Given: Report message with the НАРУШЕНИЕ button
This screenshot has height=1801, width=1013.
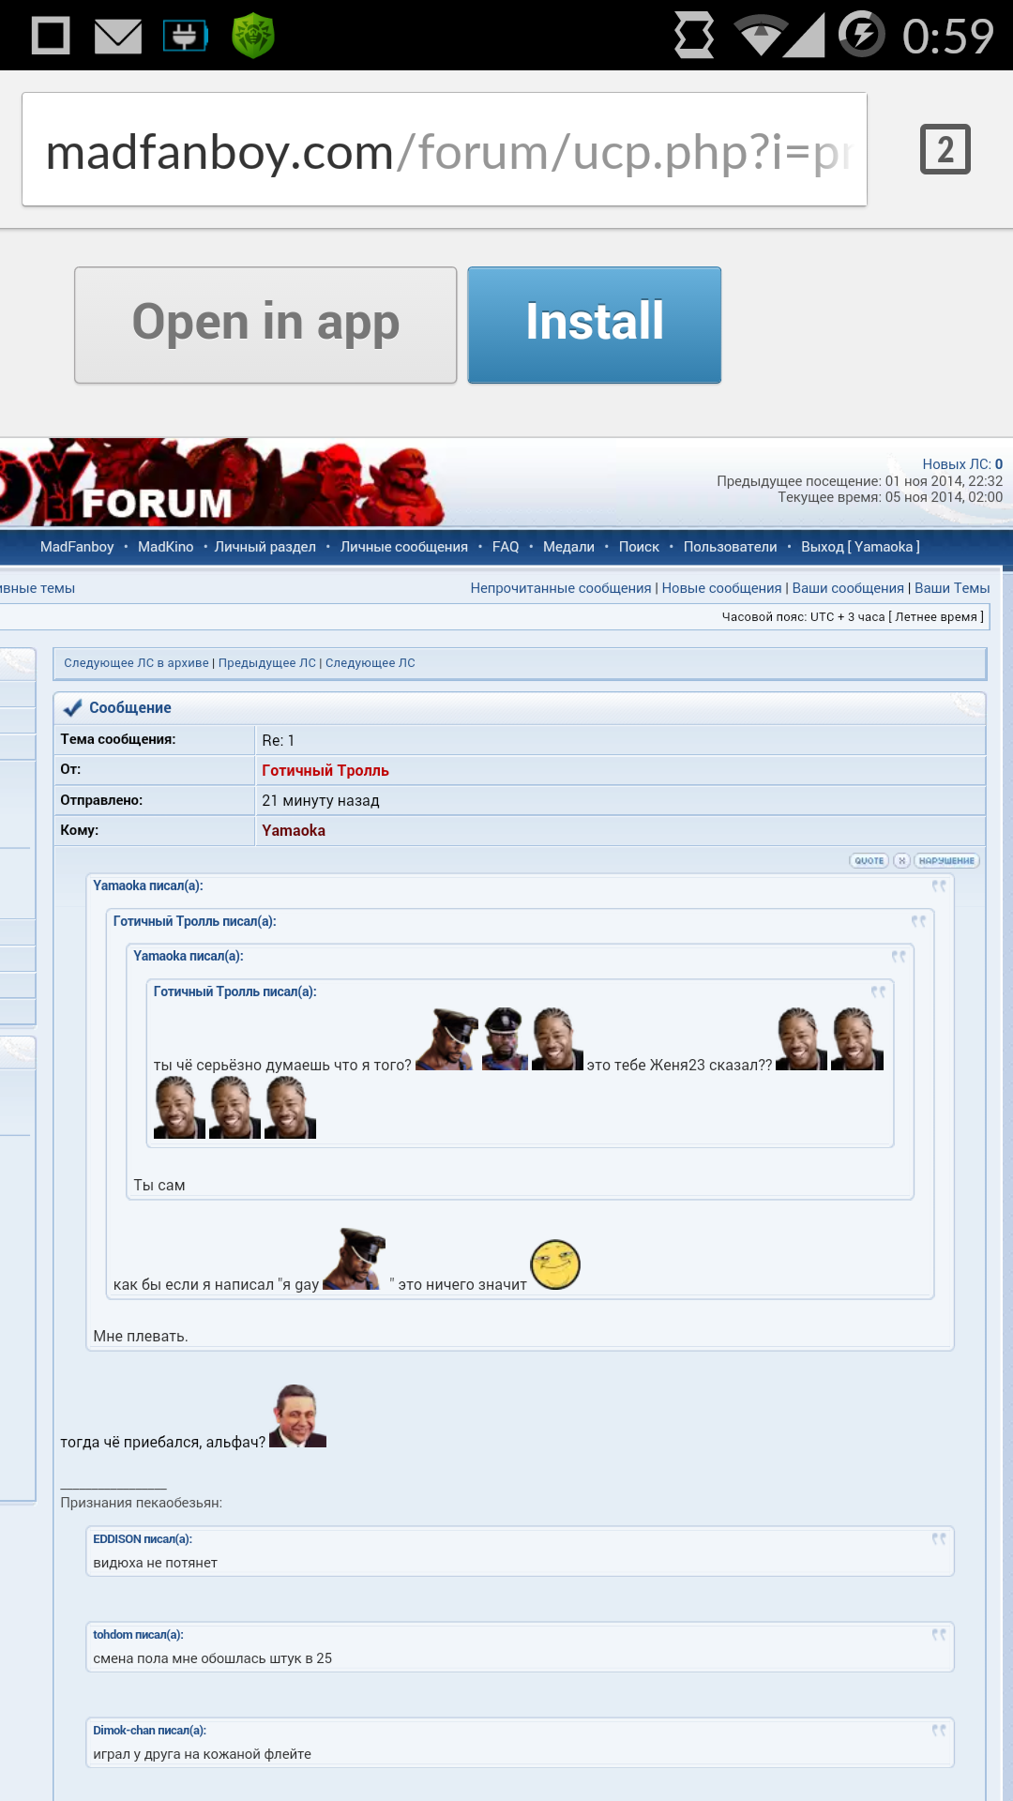Looking at the screenshot, I should (946, 860).
